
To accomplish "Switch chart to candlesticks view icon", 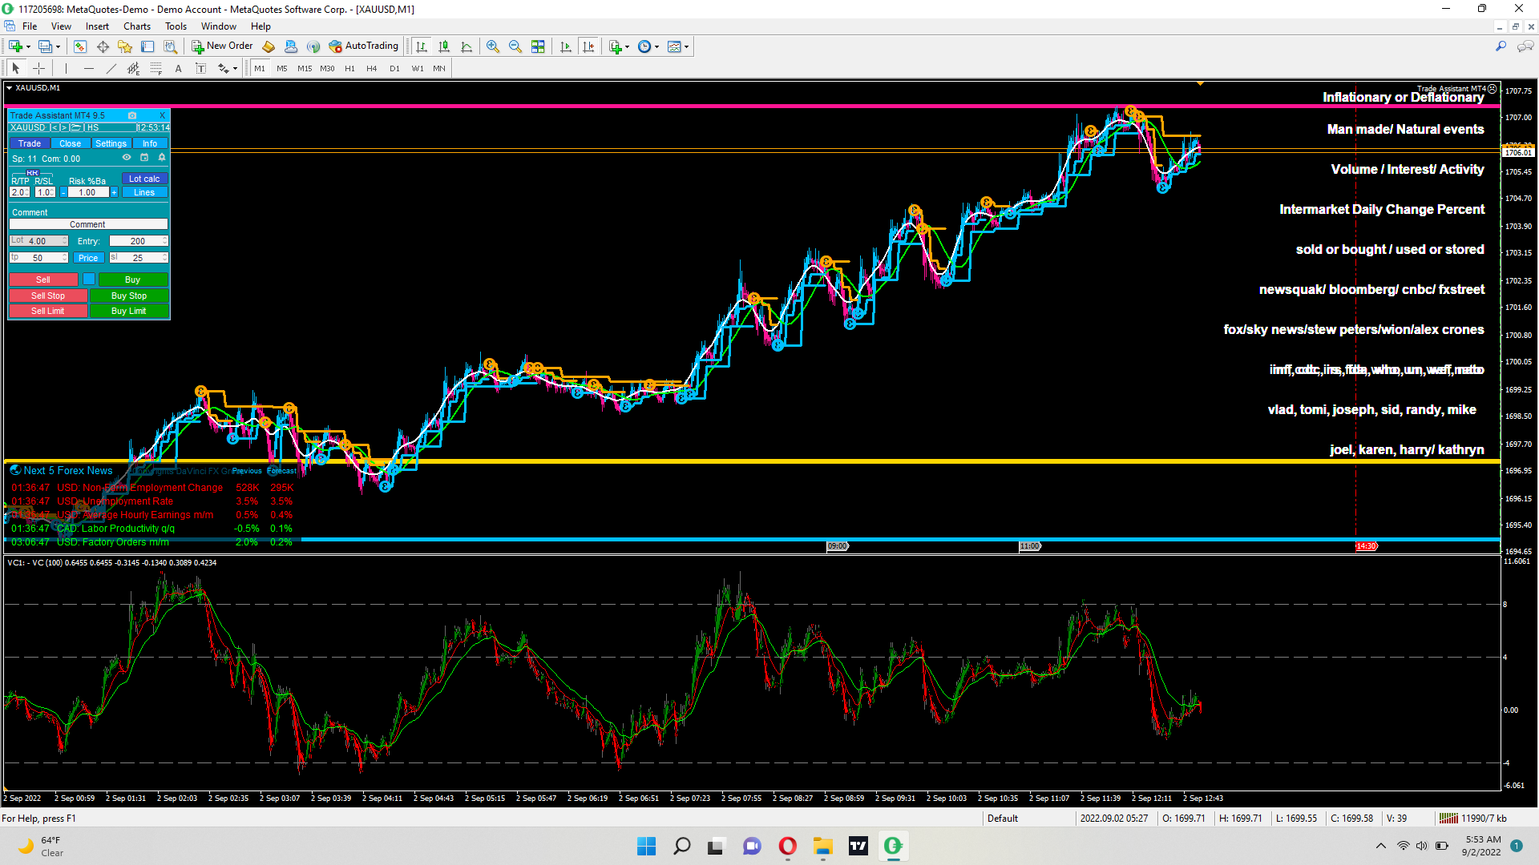I will pos(444,47).
